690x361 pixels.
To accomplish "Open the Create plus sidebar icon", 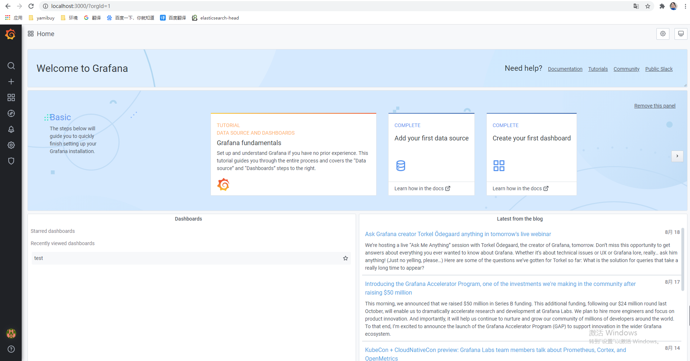I will (x=11, y=82).
